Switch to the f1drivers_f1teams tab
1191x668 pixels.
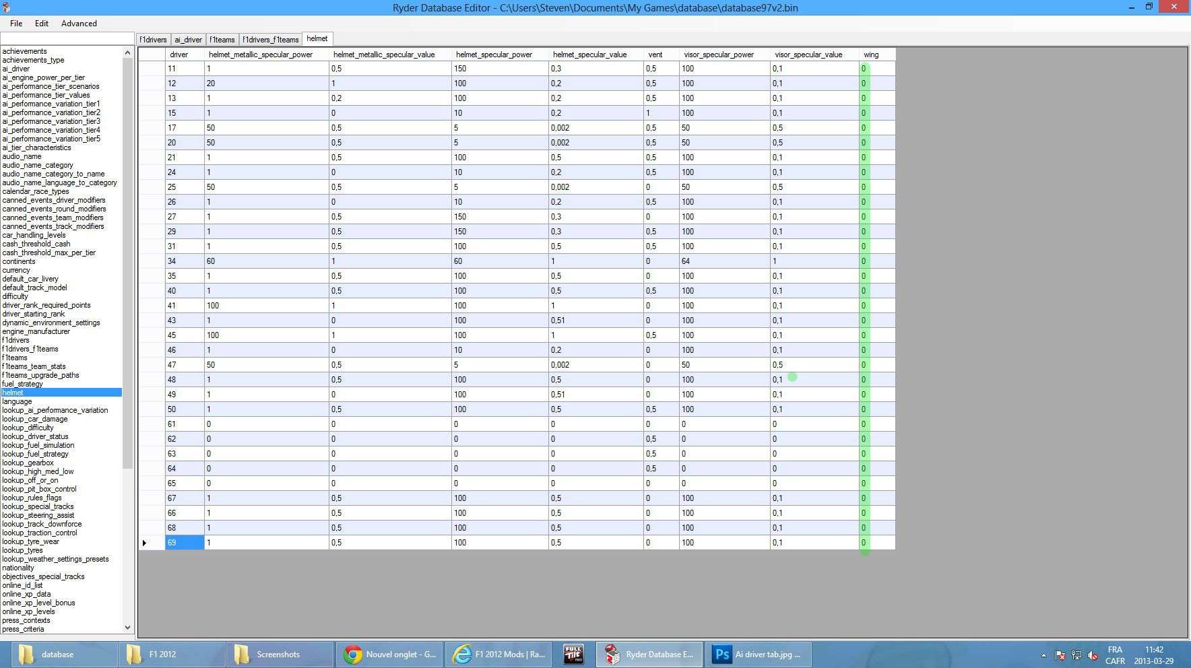(x=270, y=40)
